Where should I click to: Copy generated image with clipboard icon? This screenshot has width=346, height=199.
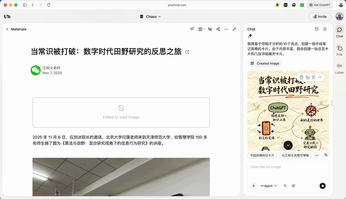301,77
